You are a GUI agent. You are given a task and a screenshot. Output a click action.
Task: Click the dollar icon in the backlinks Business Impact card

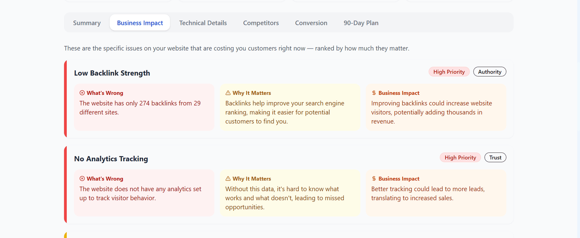(373, 93)
